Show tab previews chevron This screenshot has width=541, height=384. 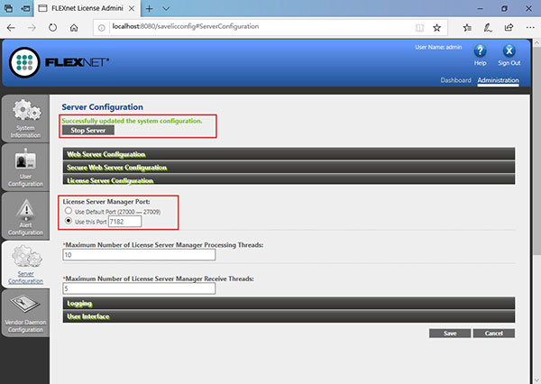(x=166, y=9)
